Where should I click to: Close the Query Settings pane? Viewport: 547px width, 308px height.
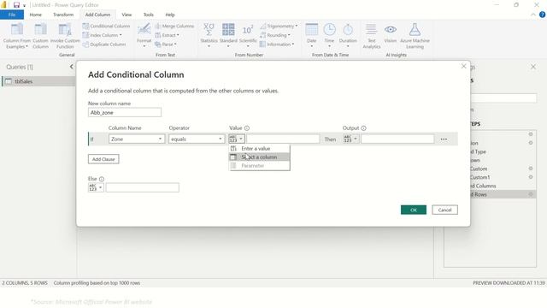(x=533, y=67)
